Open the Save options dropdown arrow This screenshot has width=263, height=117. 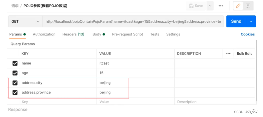[210, 6]
